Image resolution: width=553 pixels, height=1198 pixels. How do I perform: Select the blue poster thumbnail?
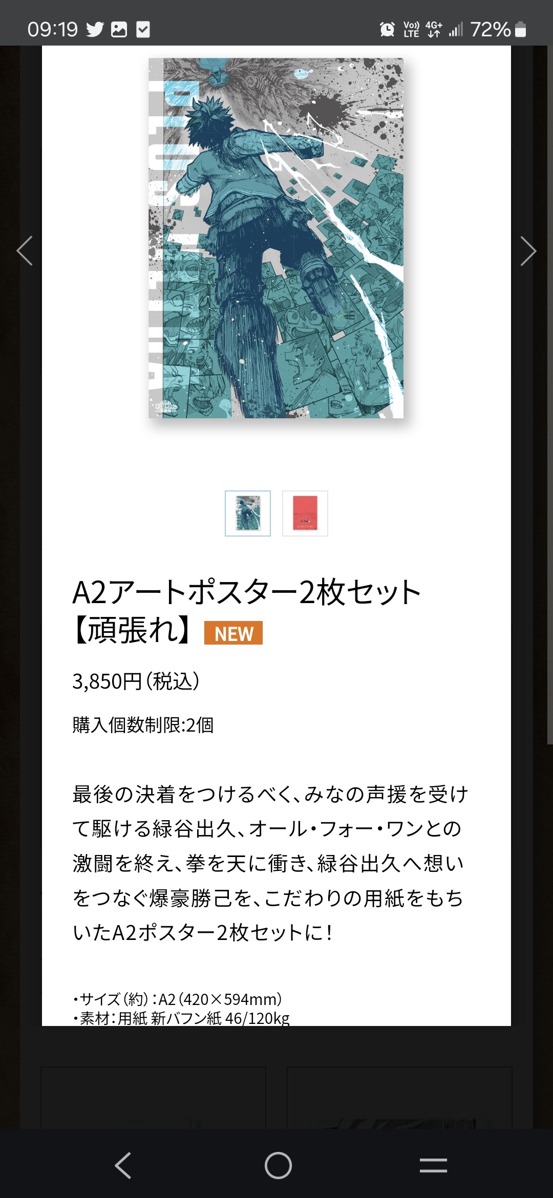click(248, 514)
